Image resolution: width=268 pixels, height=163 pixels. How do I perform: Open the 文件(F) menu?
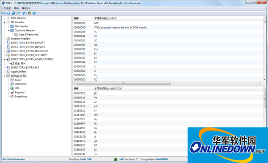(7, 8)
